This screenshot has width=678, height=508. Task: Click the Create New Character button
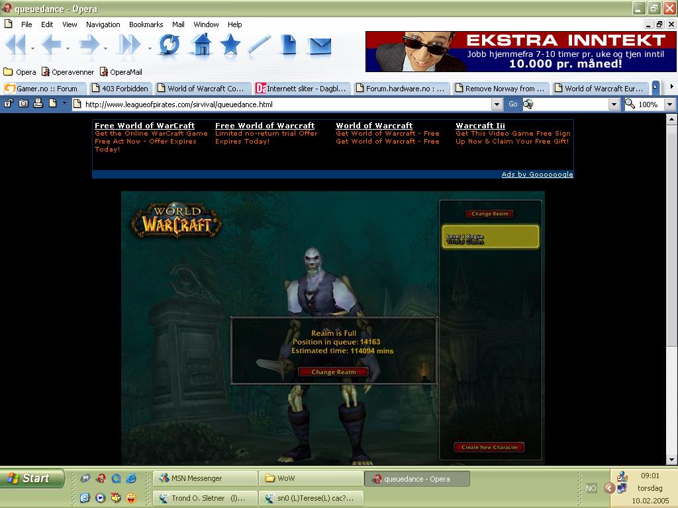coord(489,447)
